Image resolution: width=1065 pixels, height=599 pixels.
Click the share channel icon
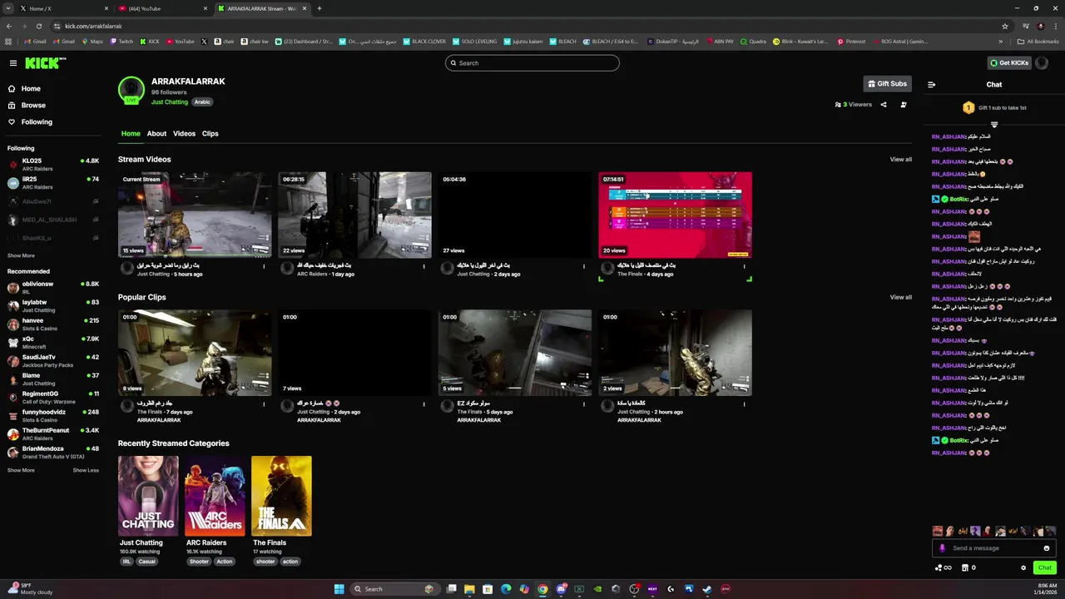(884, 105)
